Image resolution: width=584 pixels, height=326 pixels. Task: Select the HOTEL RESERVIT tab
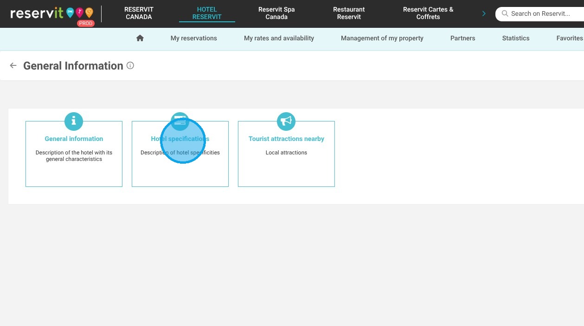tap(207, 13)
